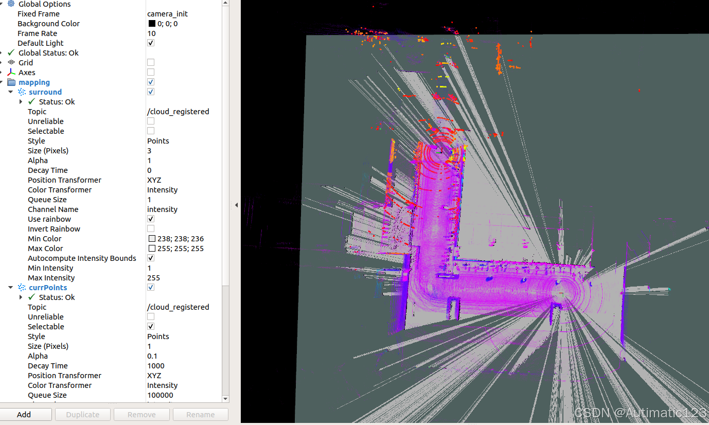Collapse the surround display tree expander
Viewport: 709px width, 425px height.
tap(11, 92)
